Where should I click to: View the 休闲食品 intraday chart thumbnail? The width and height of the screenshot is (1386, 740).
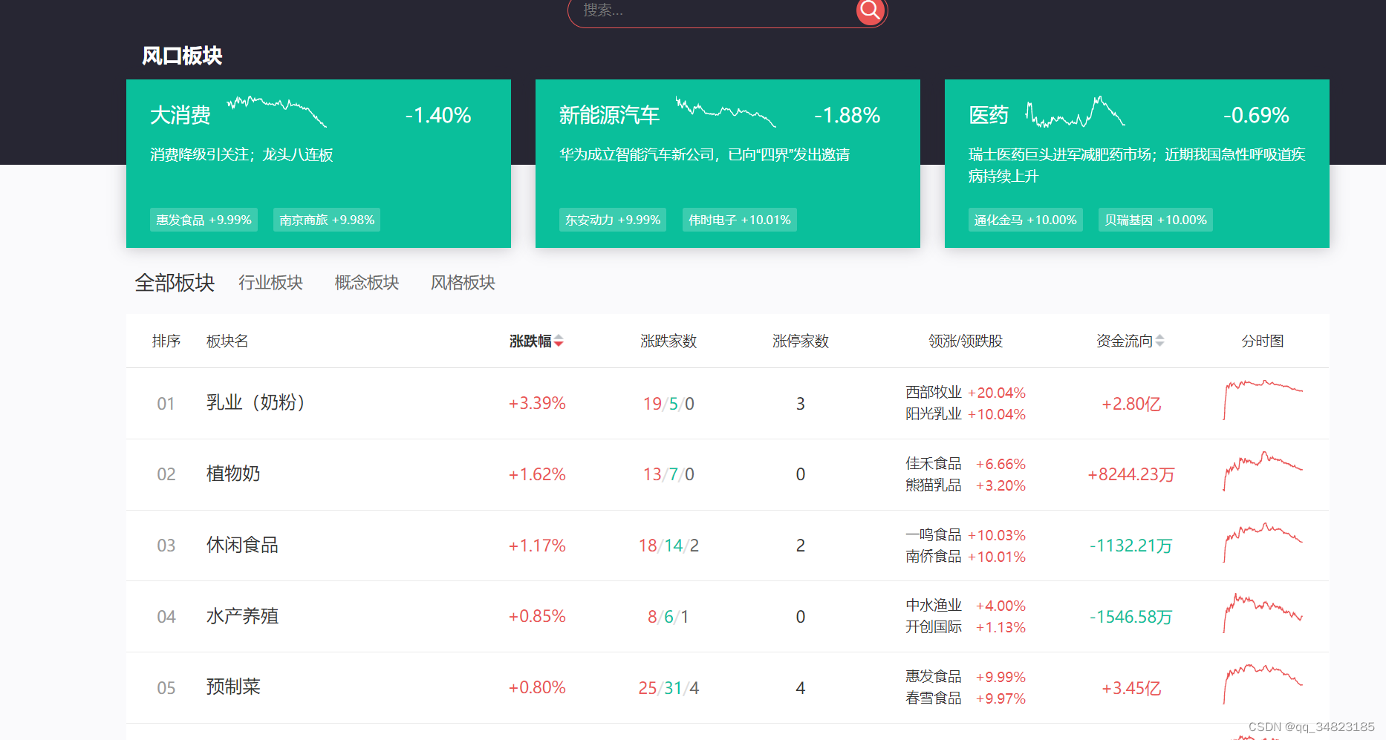tap(1263, 543)
